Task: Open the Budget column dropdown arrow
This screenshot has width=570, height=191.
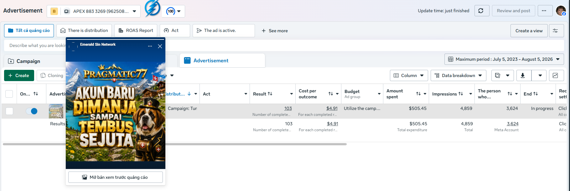Action: point(379,94)
